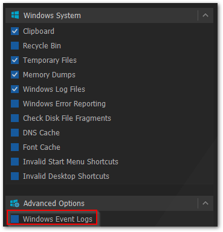Uncheck the Clipboard checkbox

[15, 31]
